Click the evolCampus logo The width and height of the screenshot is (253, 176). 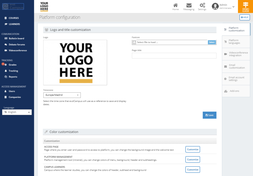(13, 6)
